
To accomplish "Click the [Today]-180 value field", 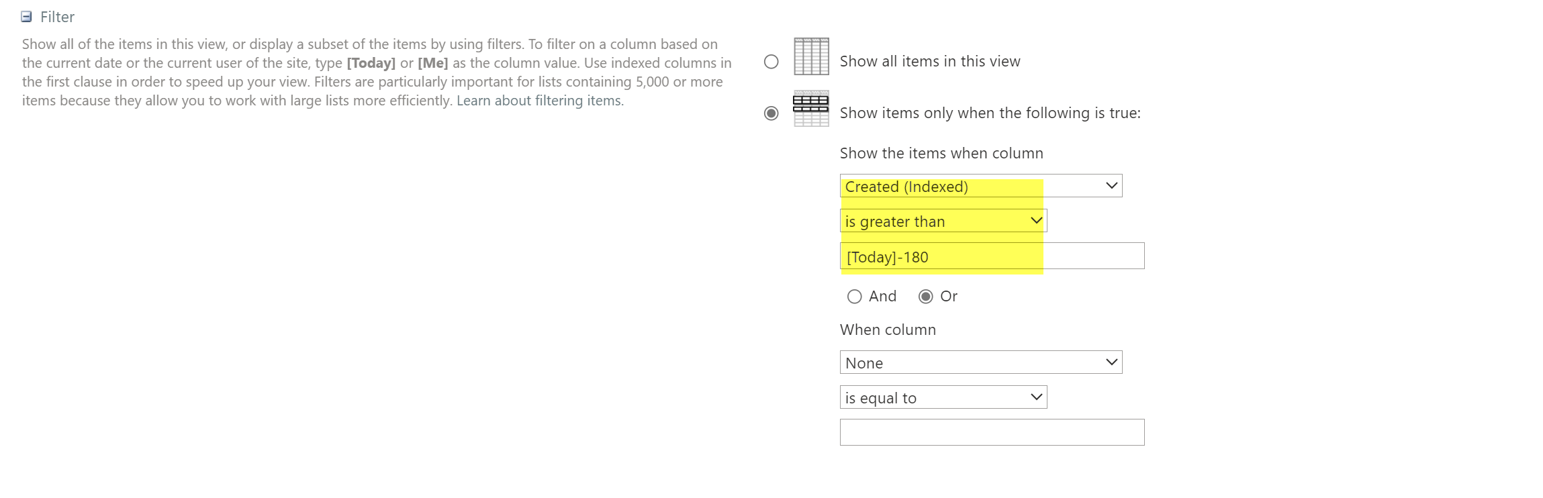I will click(992, 256).
